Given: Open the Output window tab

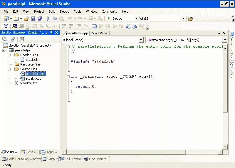Looking at the screenshot, I should tap(50, 159).
